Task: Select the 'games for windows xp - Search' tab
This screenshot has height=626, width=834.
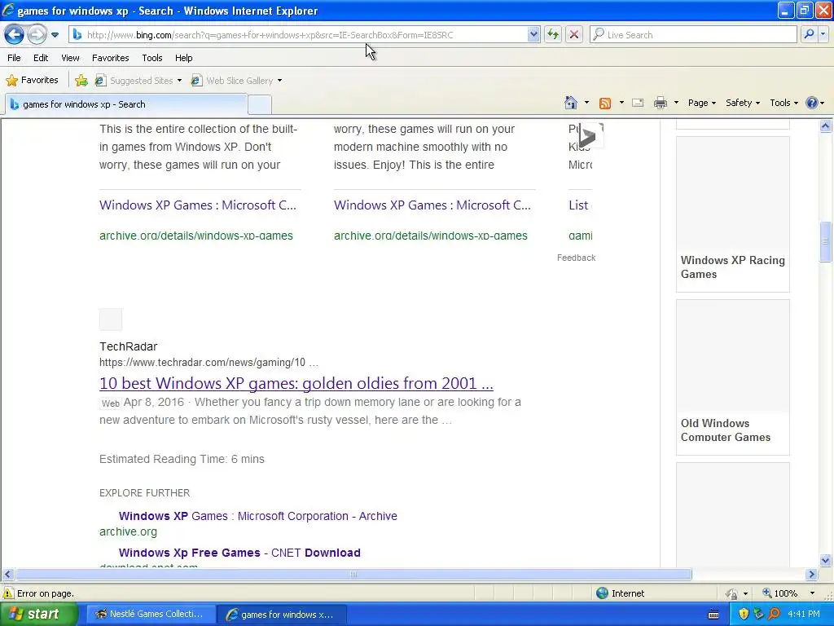Action: click(125, 104)
